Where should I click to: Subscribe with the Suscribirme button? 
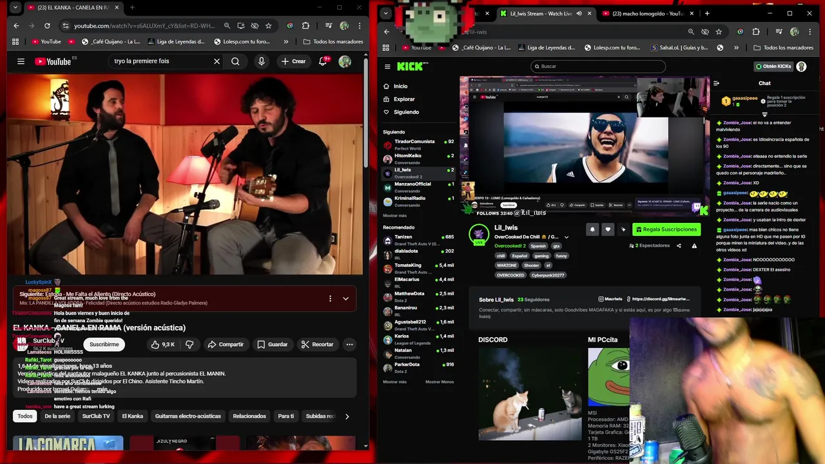click(104, 344)
